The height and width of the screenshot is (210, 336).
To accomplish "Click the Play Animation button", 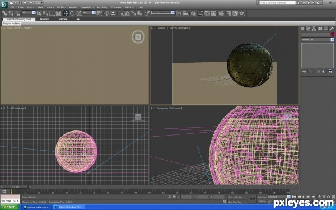I will tap(304, 197).
